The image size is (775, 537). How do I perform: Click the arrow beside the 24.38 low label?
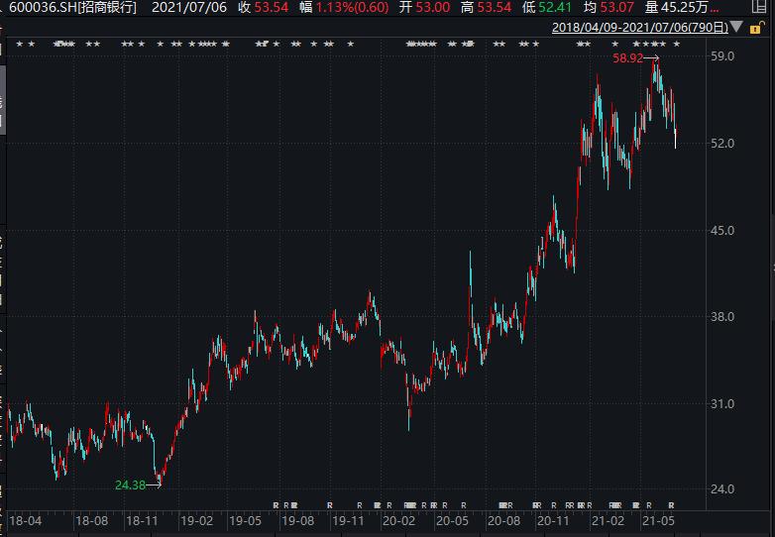pyautogui.click(x=155, y=484)
